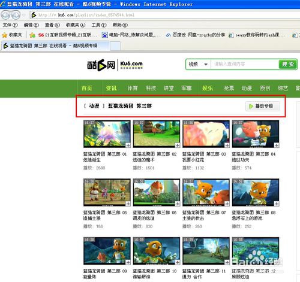This screenshot has height=282, width=300.
Task: Play episode 06 调皮的炫迪 thumbnail
Action: [x=157, y=192]
